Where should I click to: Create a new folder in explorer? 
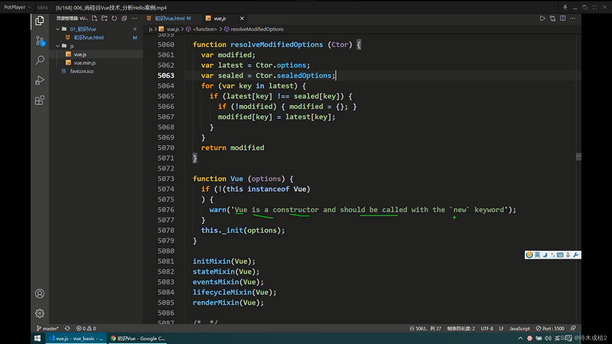pos(105,18)
